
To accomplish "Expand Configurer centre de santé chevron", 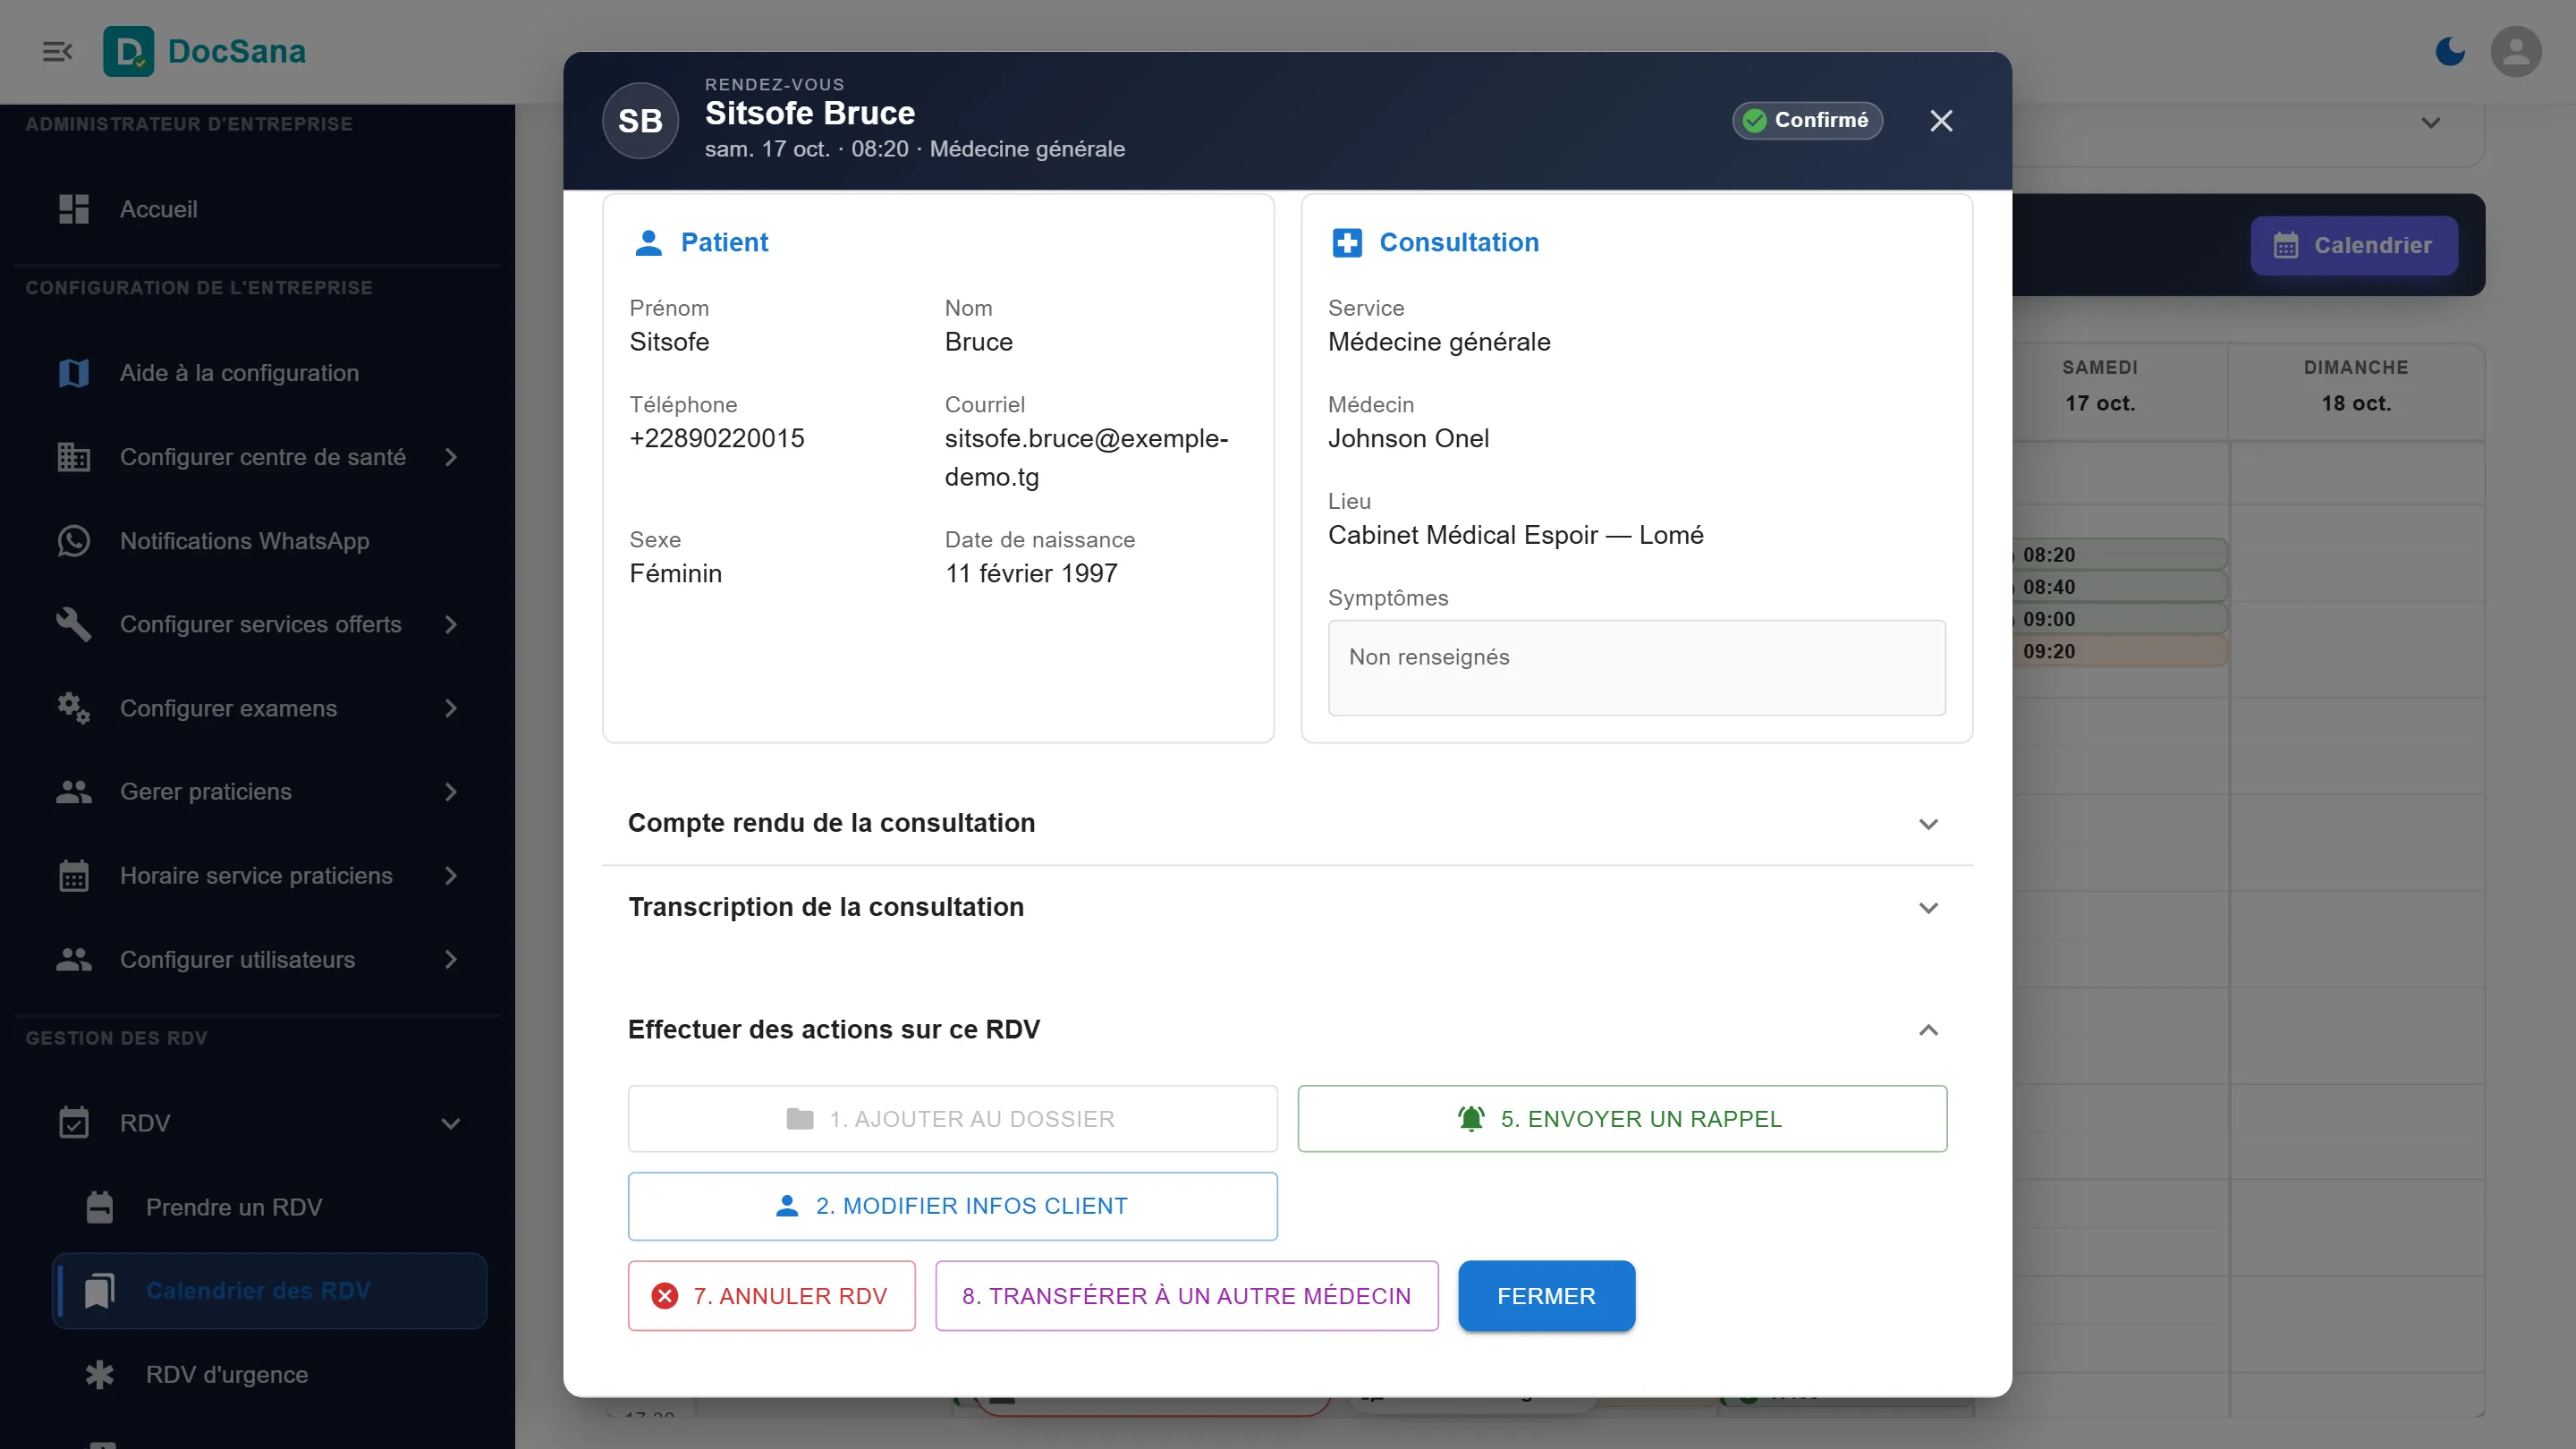I will (451, 457).
